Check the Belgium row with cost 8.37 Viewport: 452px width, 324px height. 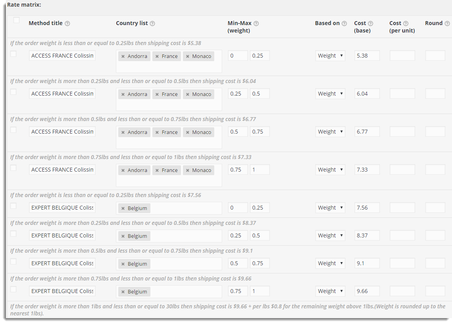13,234
